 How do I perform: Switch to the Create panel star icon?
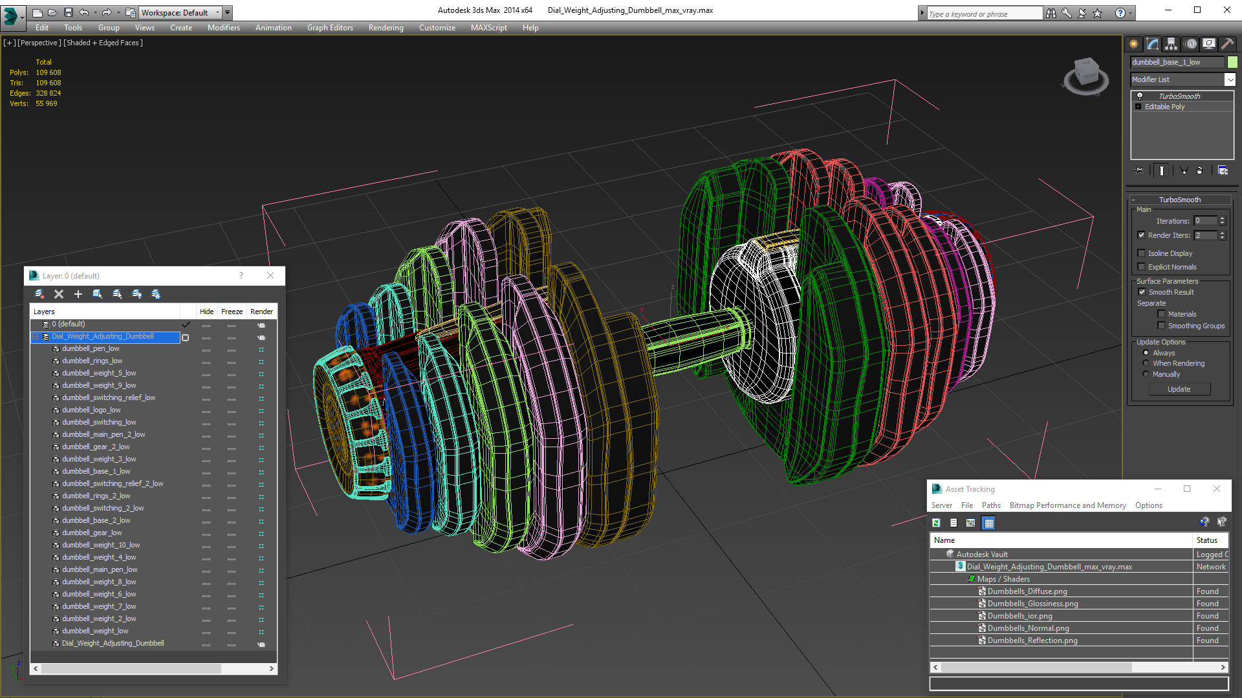coord(1134,44)
